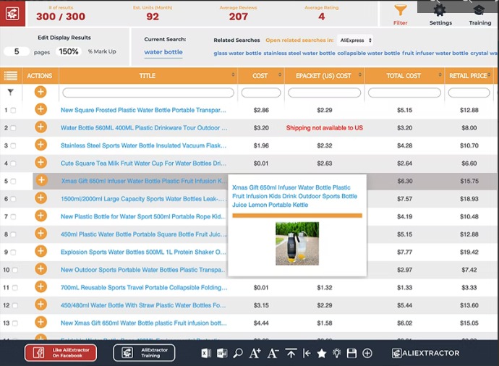499x366 pixels.
Task: Jump to top with up-arrow bar icon
Action: [x=291, y=353]
